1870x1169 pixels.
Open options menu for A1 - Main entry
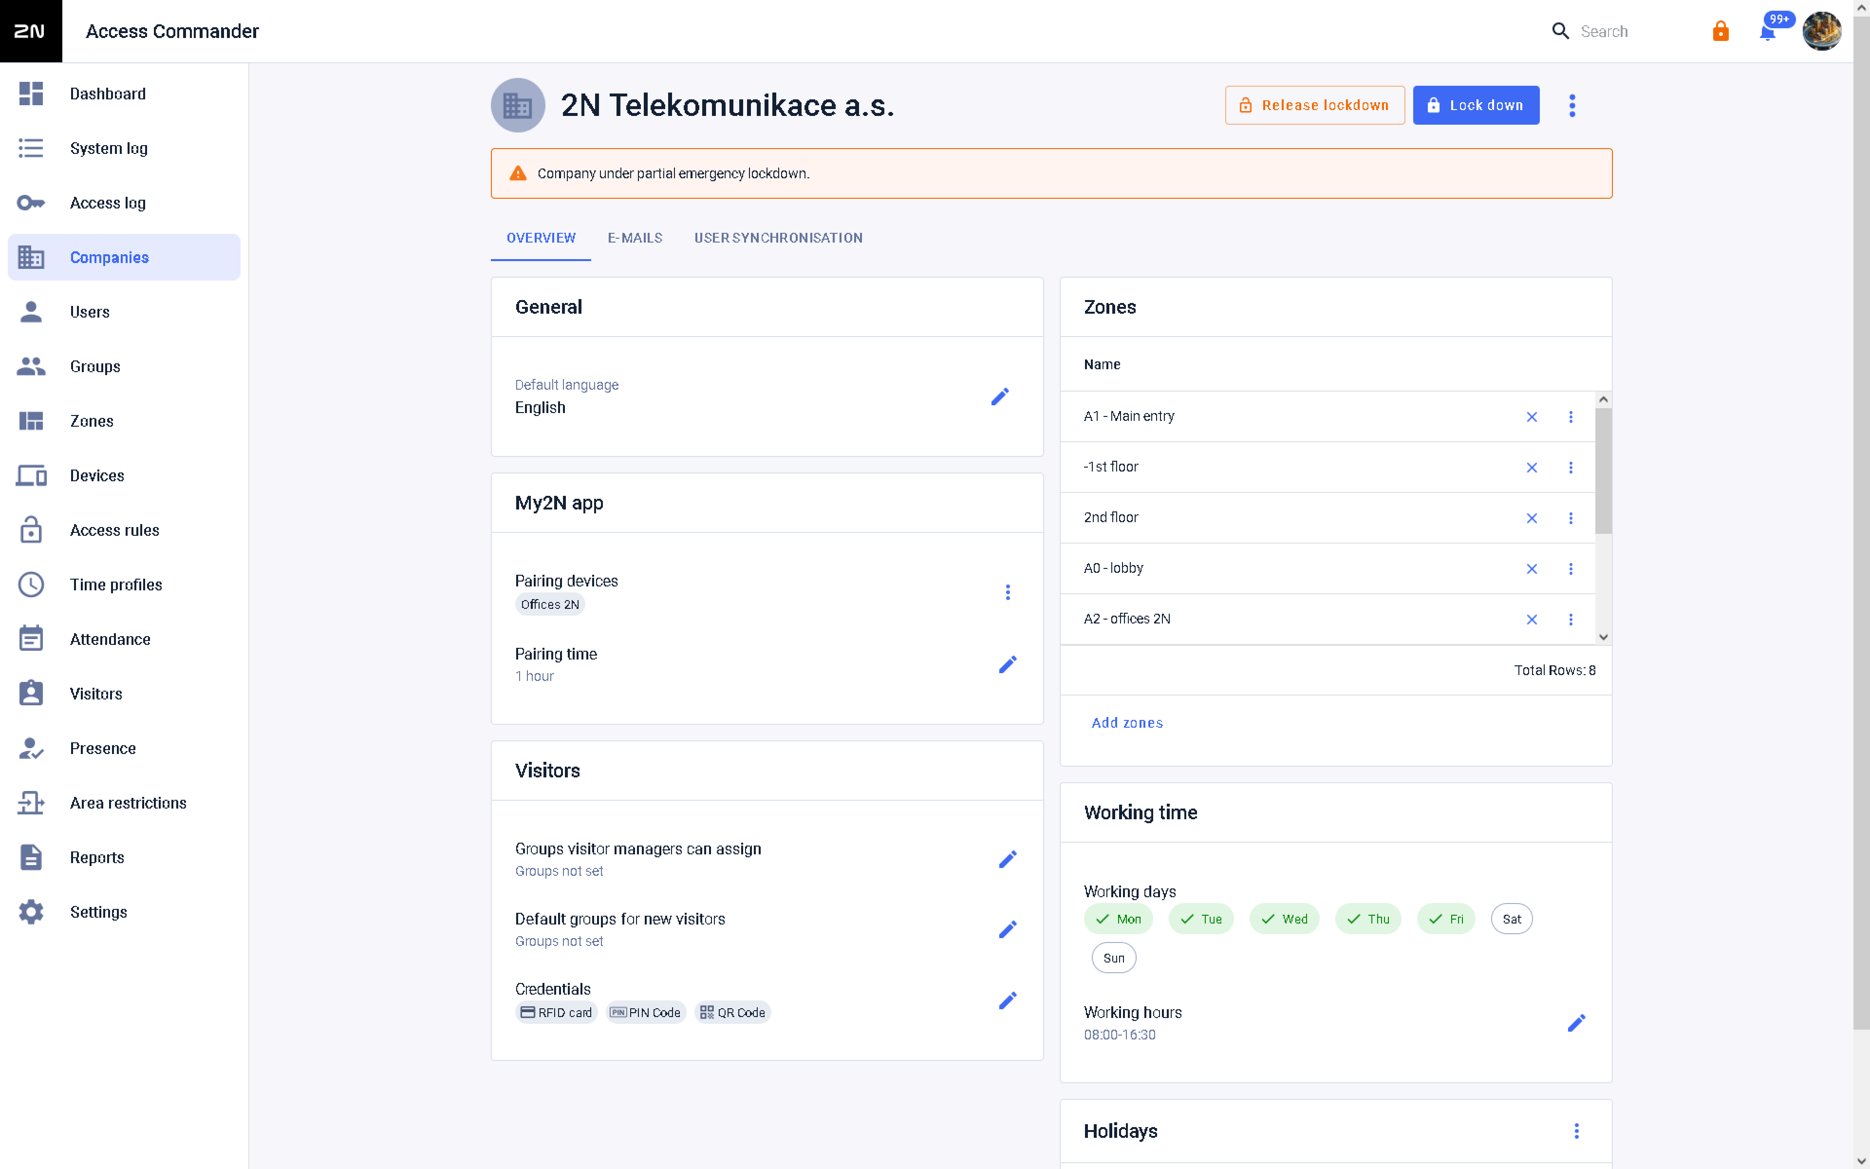pos(1570,417)
